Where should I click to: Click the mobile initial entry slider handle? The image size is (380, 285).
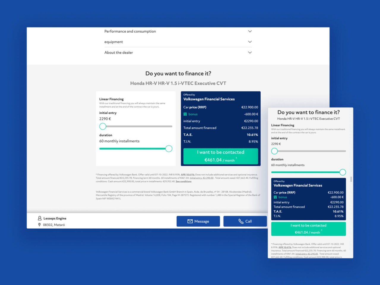click(275, 151)
